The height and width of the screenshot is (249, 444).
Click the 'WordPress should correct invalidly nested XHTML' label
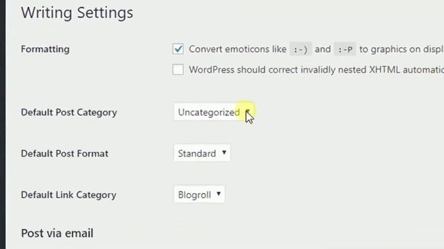coord(316,70)
